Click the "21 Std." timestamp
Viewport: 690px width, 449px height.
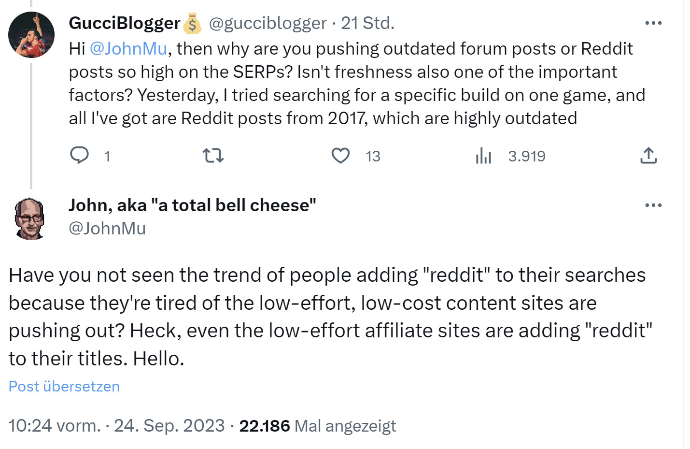click(368, 23)
